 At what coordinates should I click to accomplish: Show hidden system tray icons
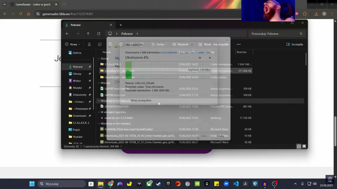click(x=295, y=184)
